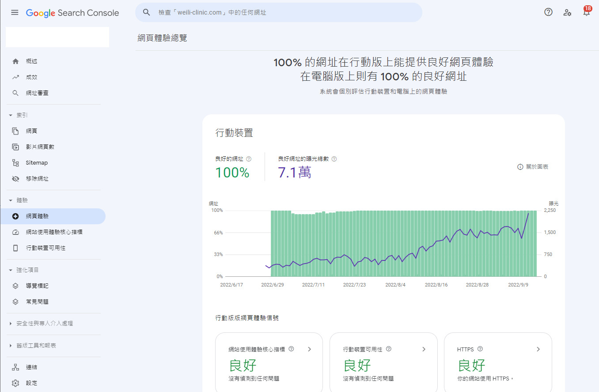Open HTTPS card chevron
The image size is (599, 392).
(x=538, y=349)
